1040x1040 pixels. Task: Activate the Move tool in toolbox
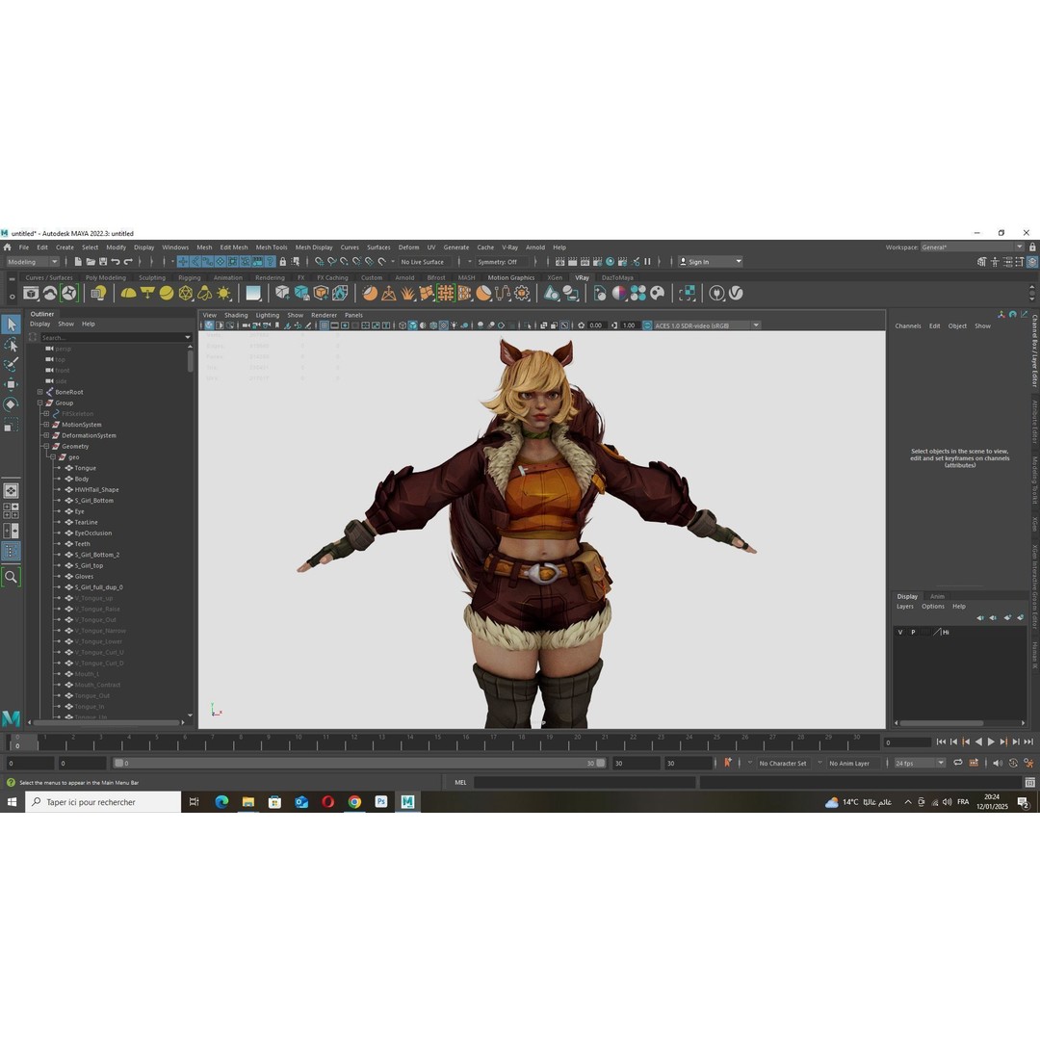(12, 384)
